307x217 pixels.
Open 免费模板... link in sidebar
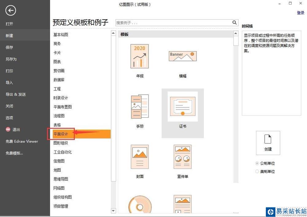coord(14,153)
